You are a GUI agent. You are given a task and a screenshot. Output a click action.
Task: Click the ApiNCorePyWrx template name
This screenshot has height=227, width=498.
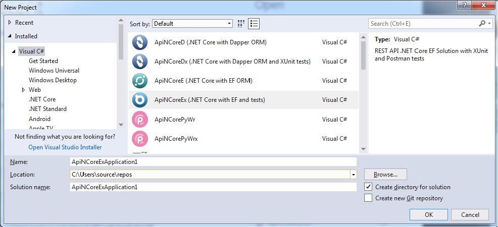(176, 139)
